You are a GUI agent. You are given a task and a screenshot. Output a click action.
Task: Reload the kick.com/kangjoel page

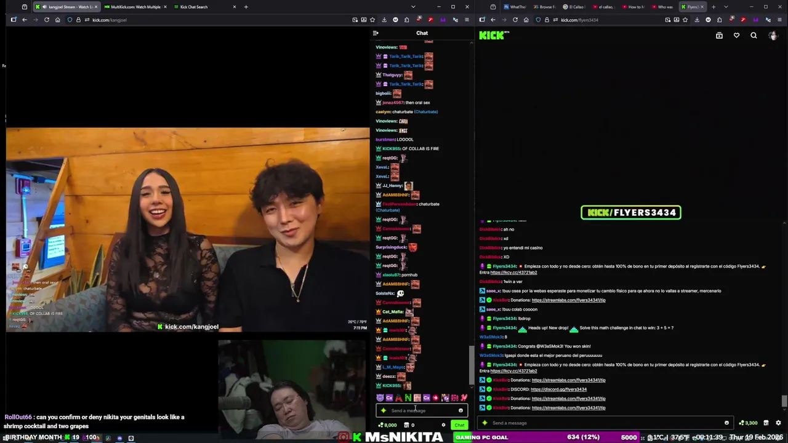click(46, 20)
